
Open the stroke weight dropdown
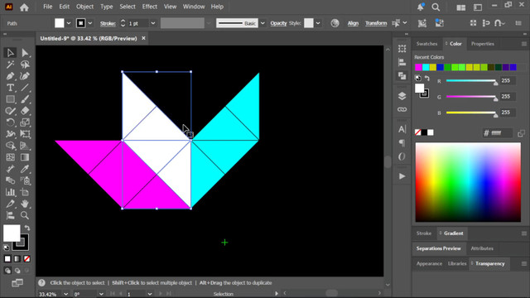(153, 23)
